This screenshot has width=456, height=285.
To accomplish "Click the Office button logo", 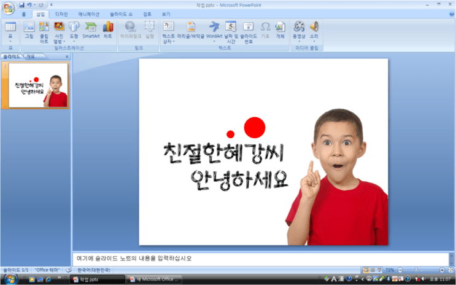I will click(x=9, y=8).
